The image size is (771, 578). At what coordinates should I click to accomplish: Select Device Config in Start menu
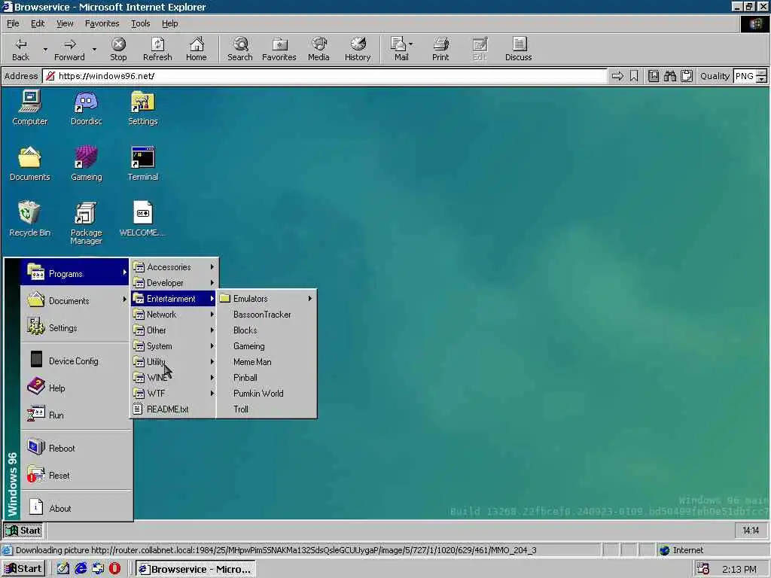pyautogui.click(x=76, y=360)
